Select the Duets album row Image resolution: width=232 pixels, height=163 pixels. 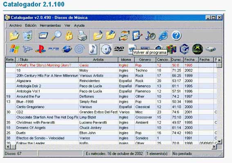(x=111, y=133)
